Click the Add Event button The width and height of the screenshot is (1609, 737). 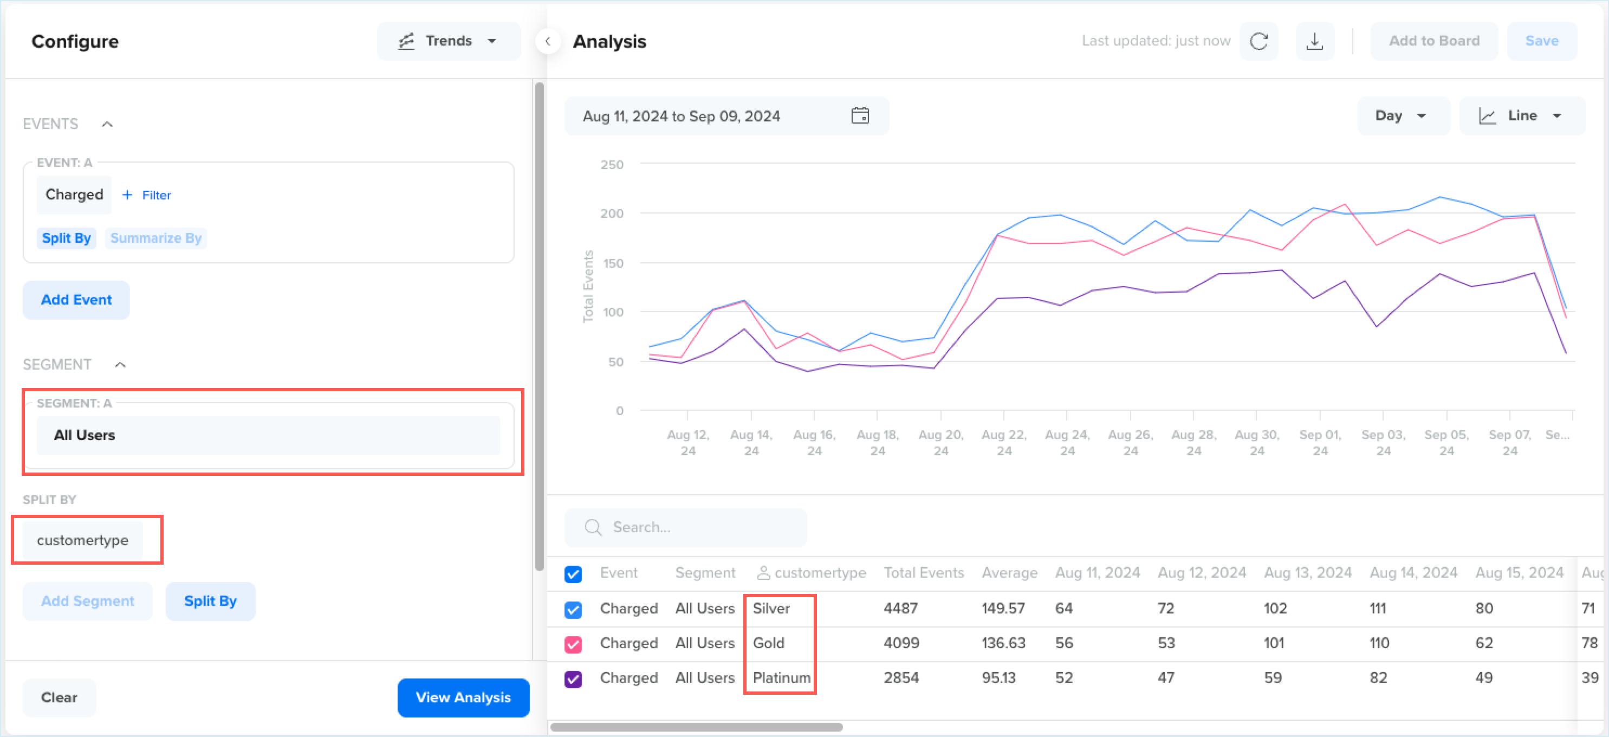pos(76,300)
